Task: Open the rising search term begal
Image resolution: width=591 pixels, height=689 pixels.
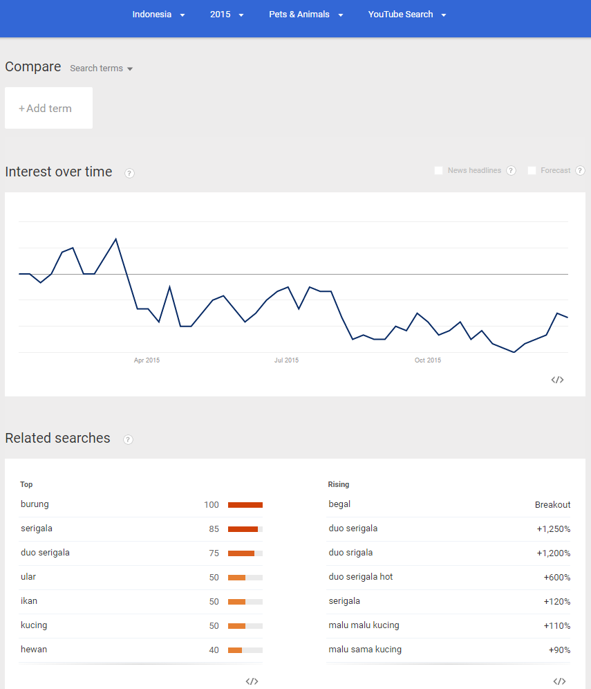Action: click(339, 504)
